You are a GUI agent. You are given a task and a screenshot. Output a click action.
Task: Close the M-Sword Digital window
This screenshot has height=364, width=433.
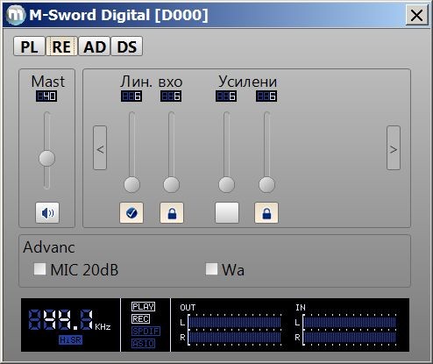coord(416,15)
